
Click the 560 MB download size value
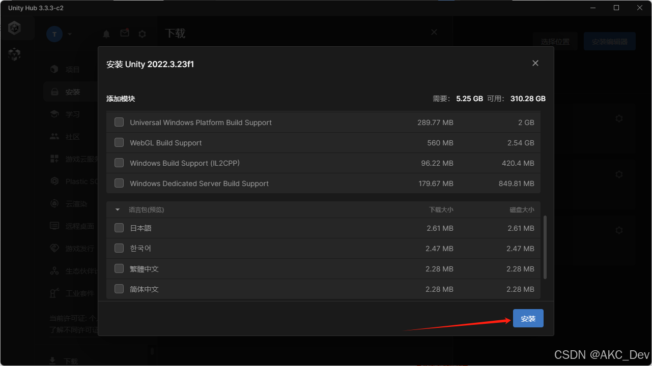[x=440, y=143]
